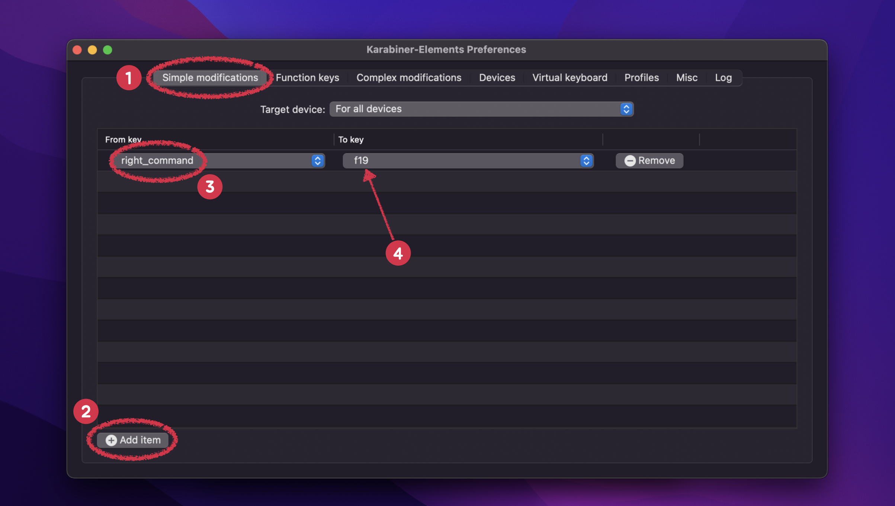This screenshot has height=506, width=895.
Task: Open the right_command From key dropdown
Action: click(x=216, y=160)
